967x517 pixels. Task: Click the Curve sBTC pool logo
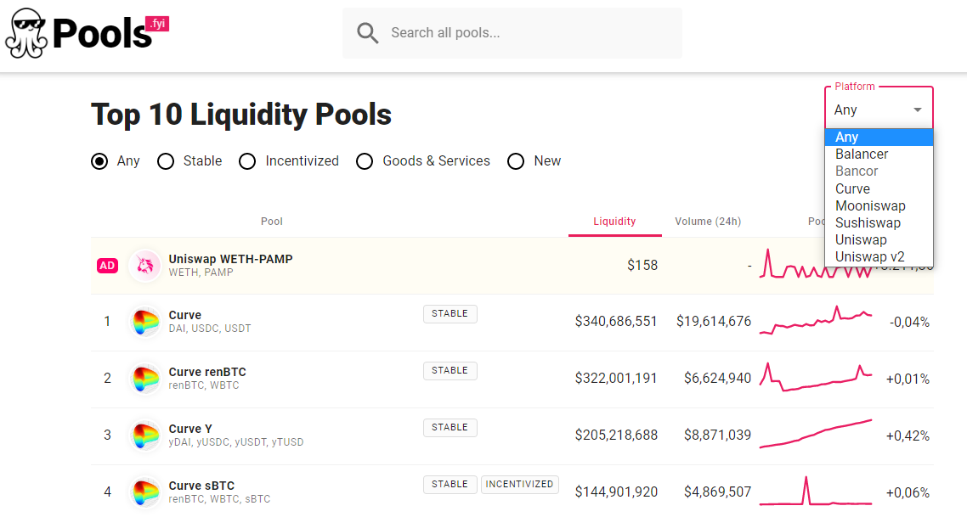coord(145,492)
